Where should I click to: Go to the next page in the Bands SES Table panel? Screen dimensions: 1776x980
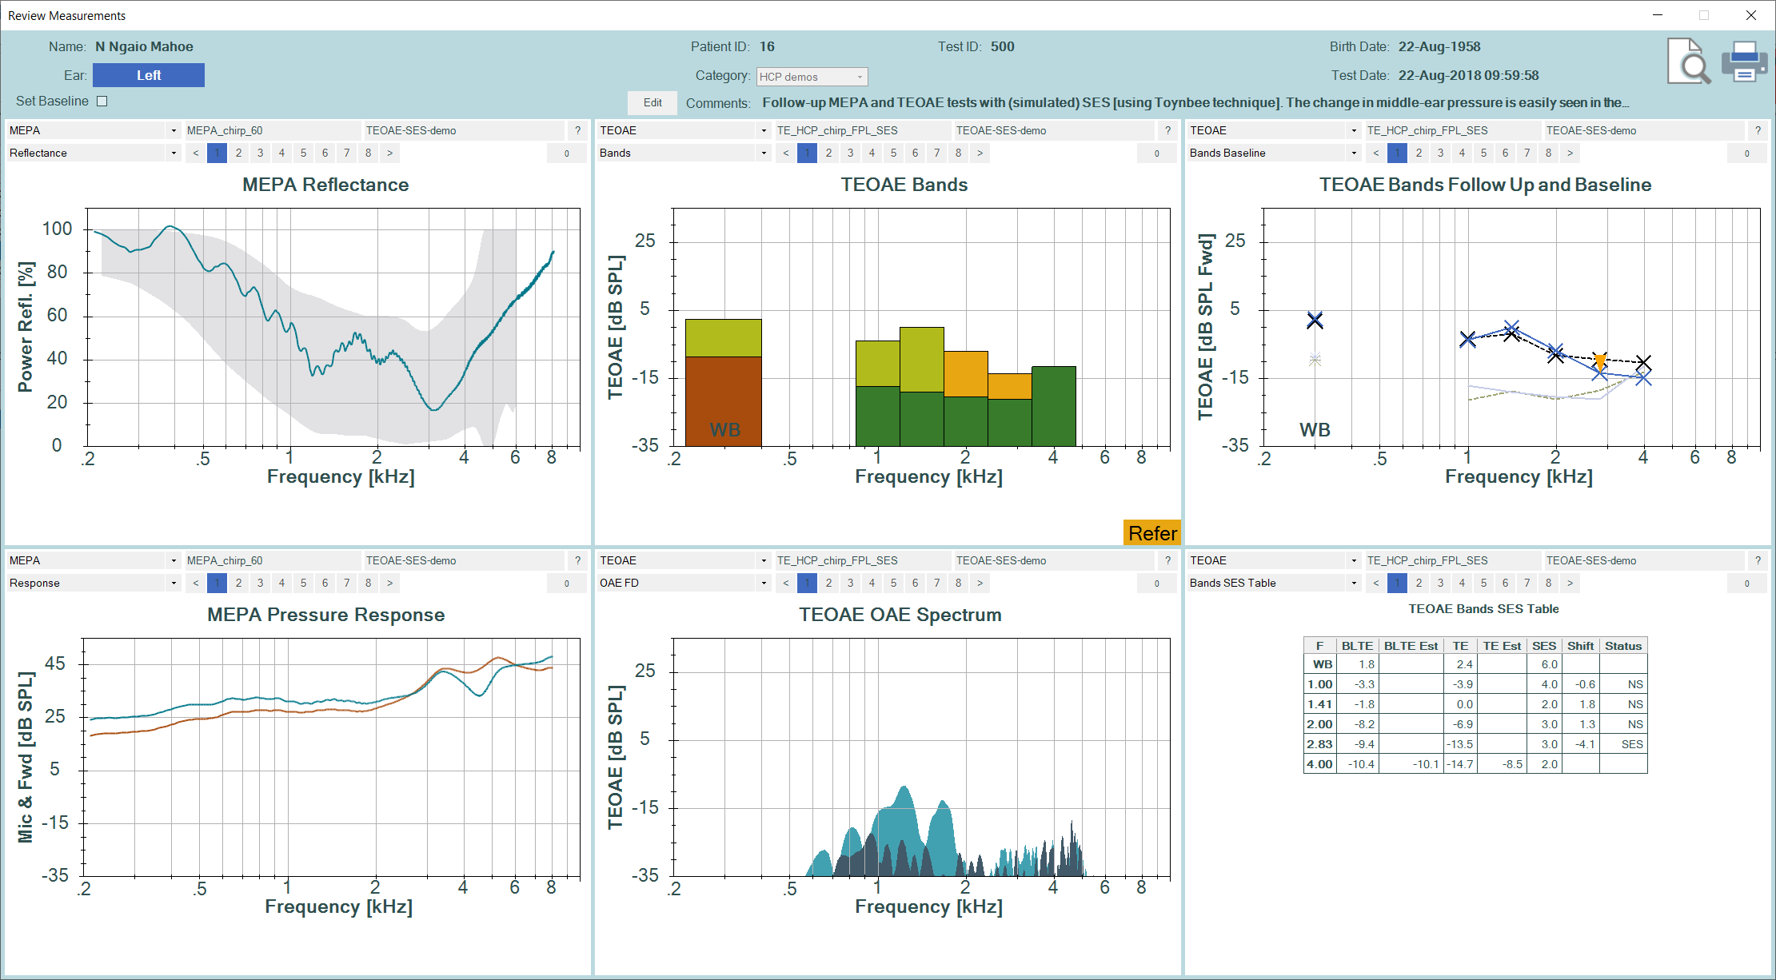point(1570,583)
